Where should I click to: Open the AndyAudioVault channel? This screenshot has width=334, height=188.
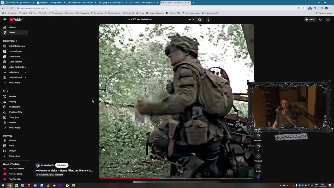pos(14,77)
